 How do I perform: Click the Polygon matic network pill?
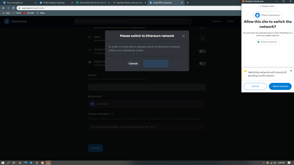[x=267, y=6]
